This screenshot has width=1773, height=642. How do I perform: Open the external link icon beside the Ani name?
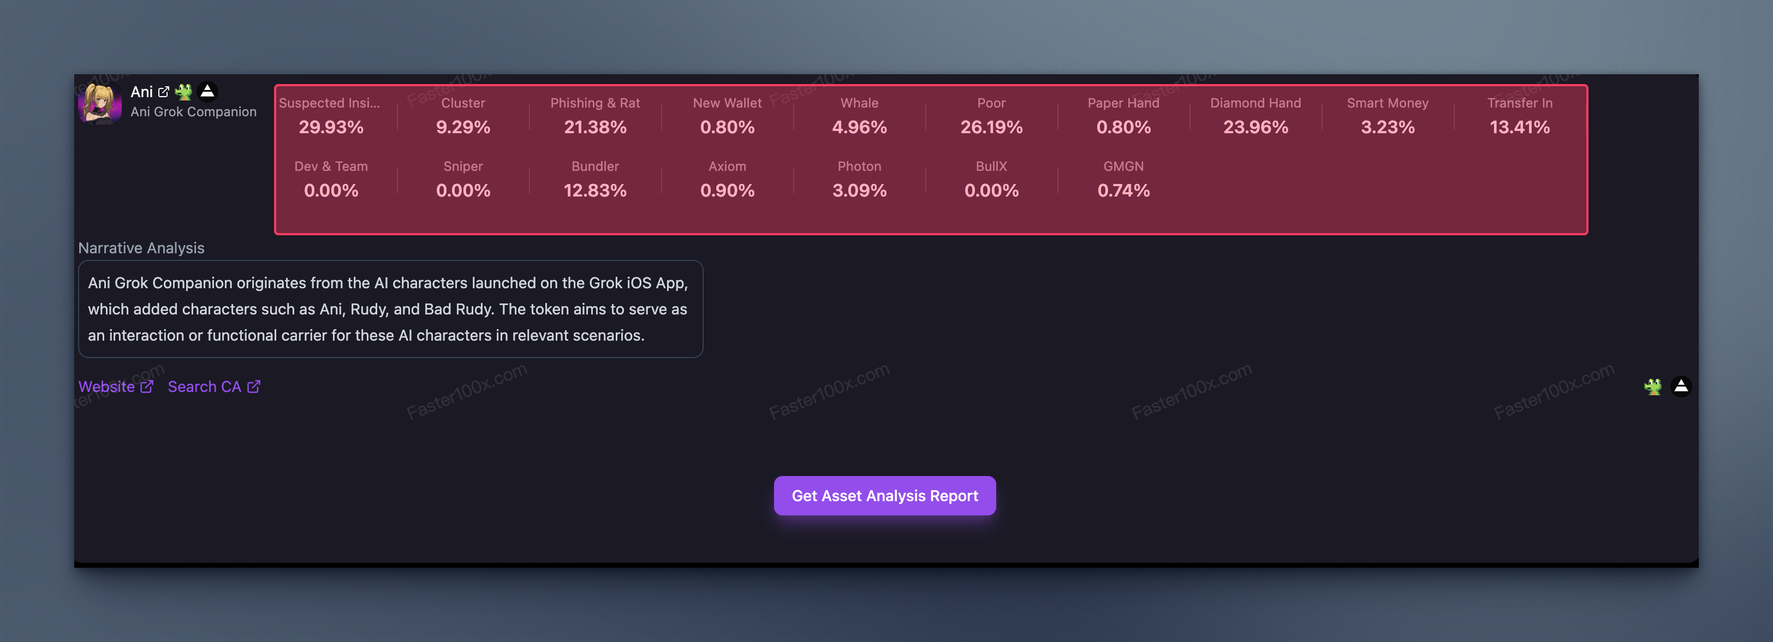click(164, 92)
